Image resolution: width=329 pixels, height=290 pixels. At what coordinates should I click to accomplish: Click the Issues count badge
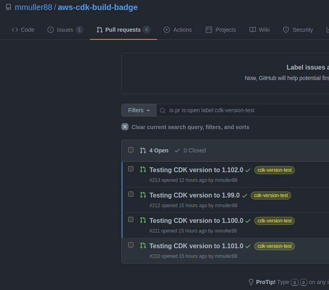pos(79,30)
